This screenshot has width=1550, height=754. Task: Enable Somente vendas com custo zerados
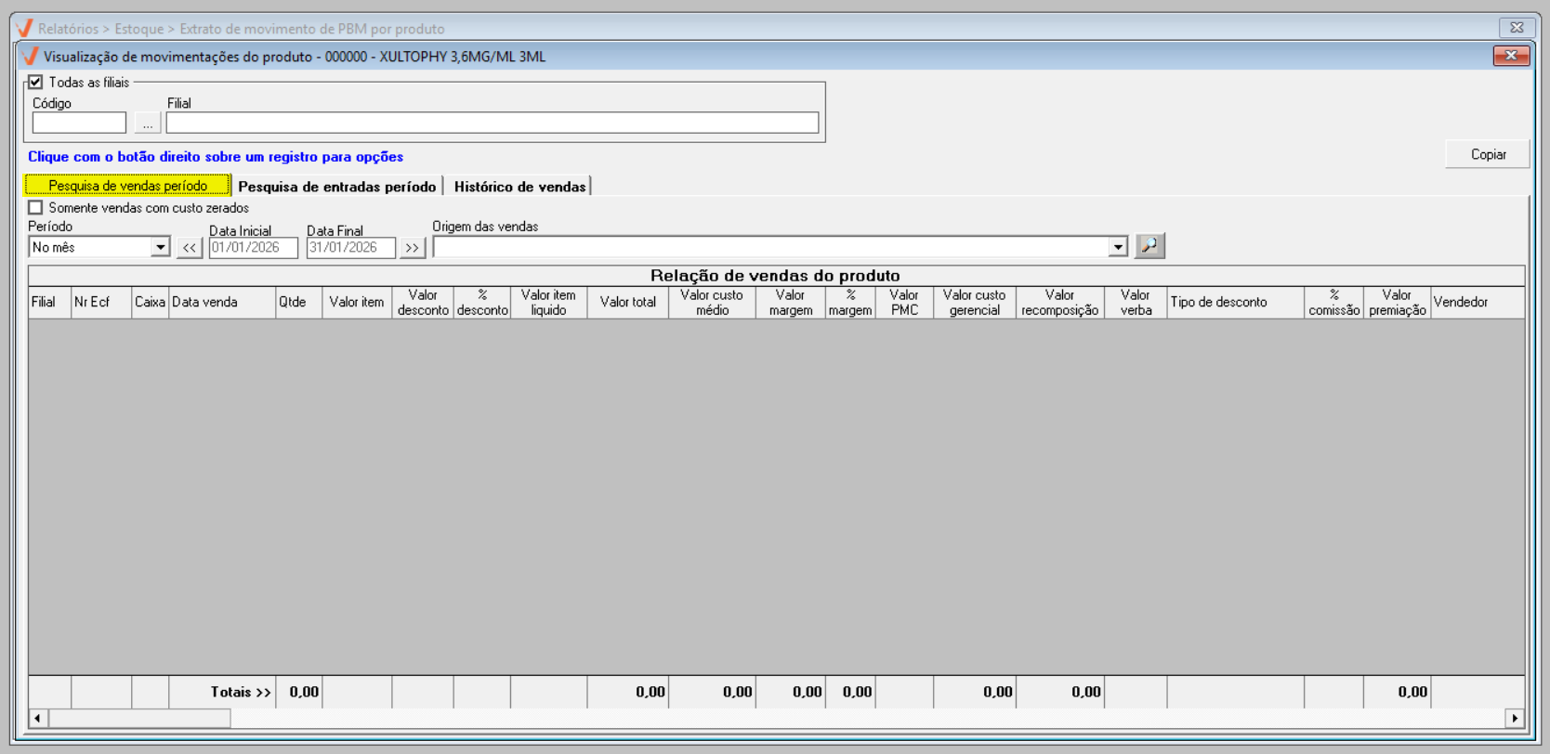coord(36,208)
